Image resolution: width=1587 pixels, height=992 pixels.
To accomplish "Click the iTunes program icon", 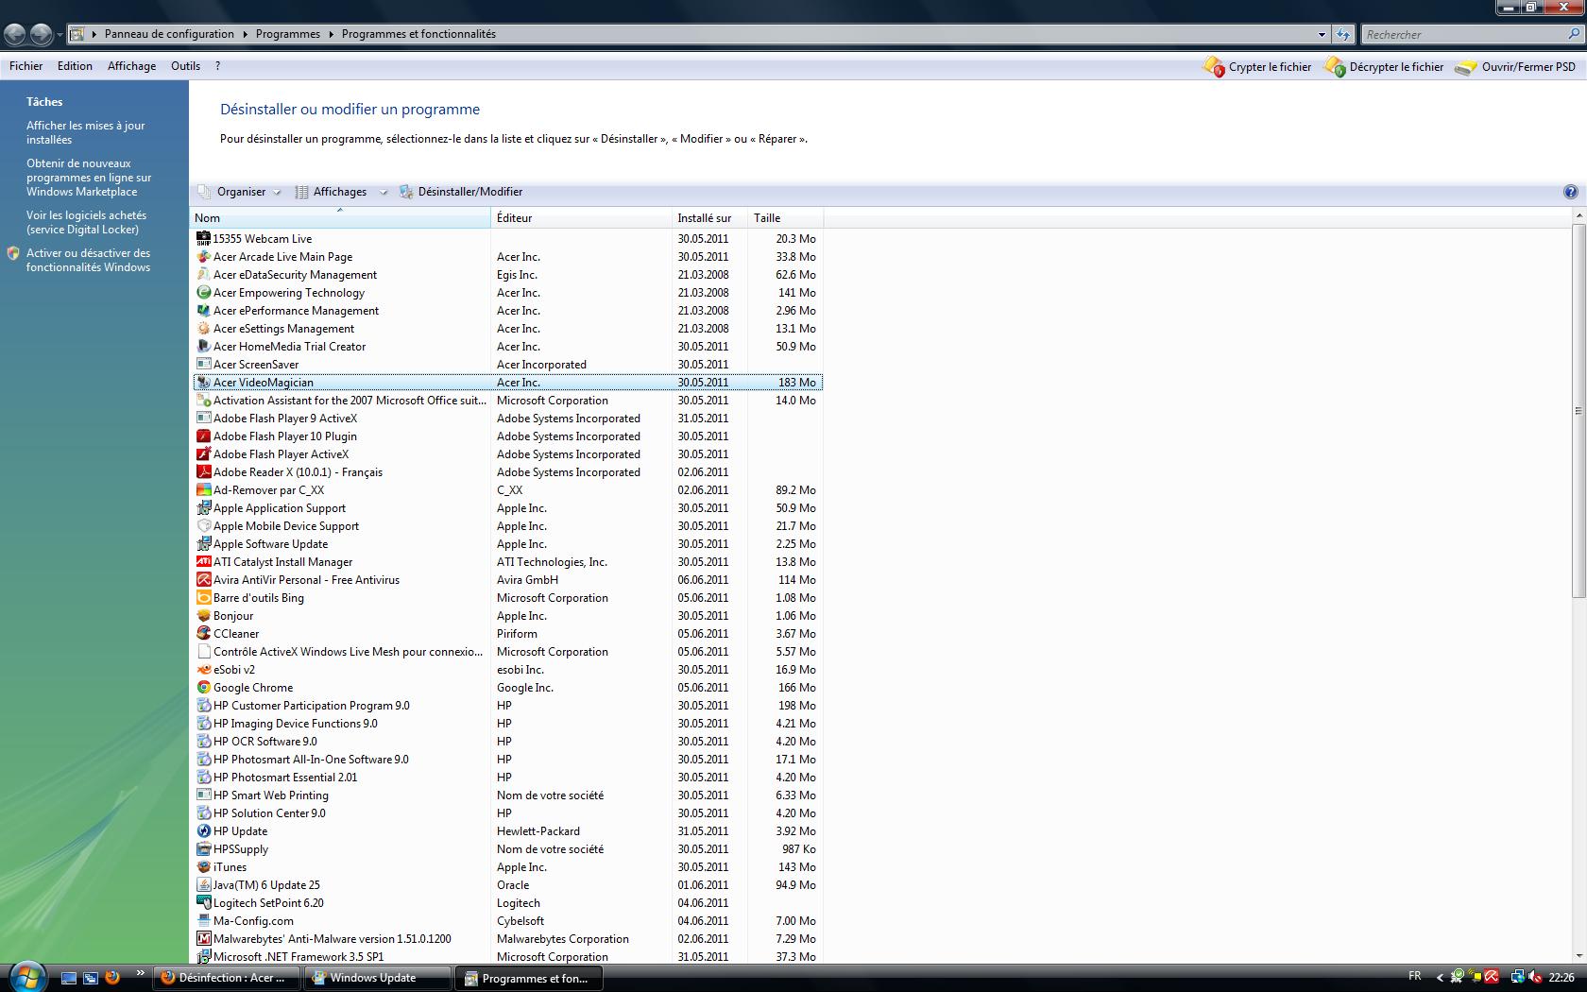I will click(203, 867).
